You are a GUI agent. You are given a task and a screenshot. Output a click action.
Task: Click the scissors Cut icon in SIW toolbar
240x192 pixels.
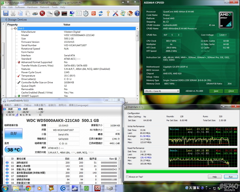point(14,13)
